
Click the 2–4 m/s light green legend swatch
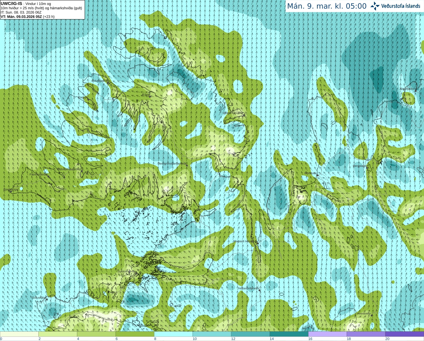[x=58, y=334]
